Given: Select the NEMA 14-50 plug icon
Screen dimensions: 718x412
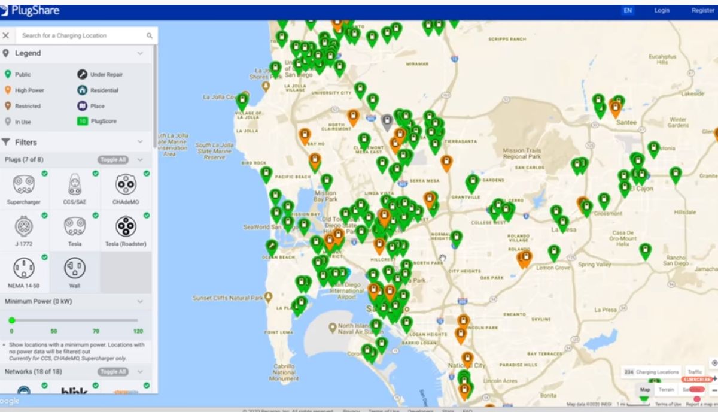Looking at the screenshot, I should (24, 268).
